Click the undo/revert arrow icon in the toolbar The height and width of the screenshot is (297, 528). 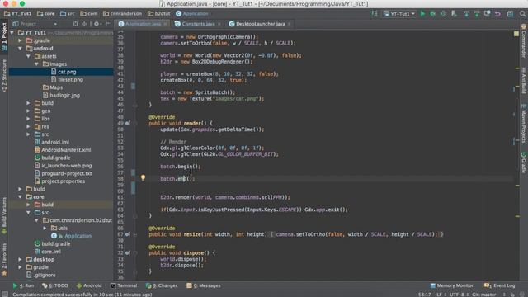[497, 14]
